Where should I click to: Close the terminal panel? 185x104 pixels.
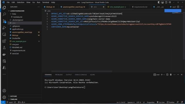point(182,75)
